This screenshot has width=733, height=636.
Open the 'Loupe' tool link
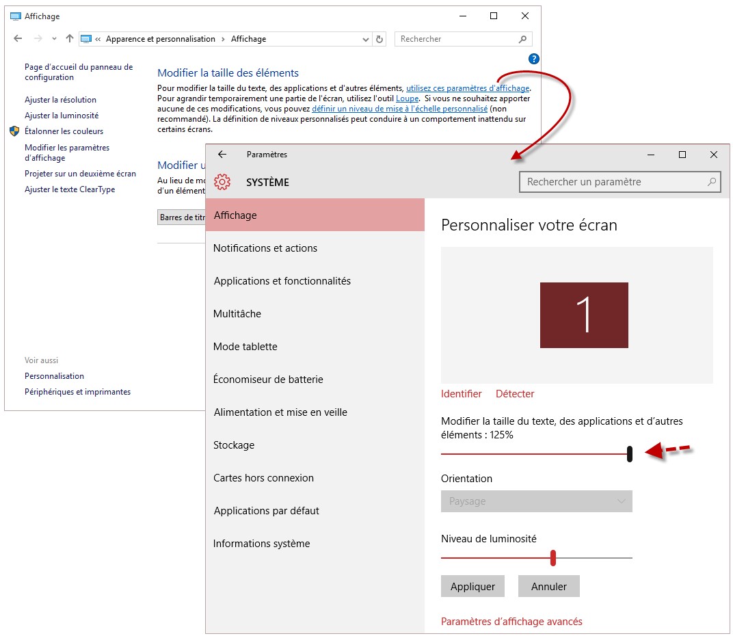pyautogui.click(x=407, y=98)
